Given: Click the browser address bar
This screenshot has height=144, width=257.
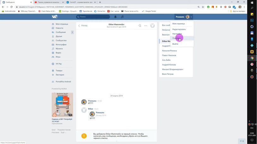Looking at the screenshot, I should tap(105, 7).
